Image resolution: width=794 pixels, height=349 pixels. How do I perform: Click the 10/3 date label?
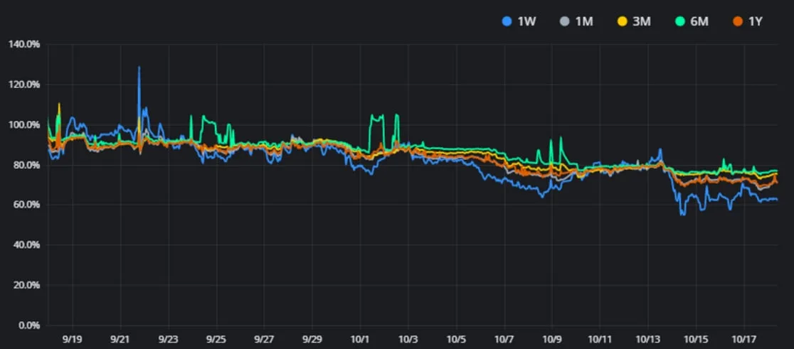tap(408, 338)
